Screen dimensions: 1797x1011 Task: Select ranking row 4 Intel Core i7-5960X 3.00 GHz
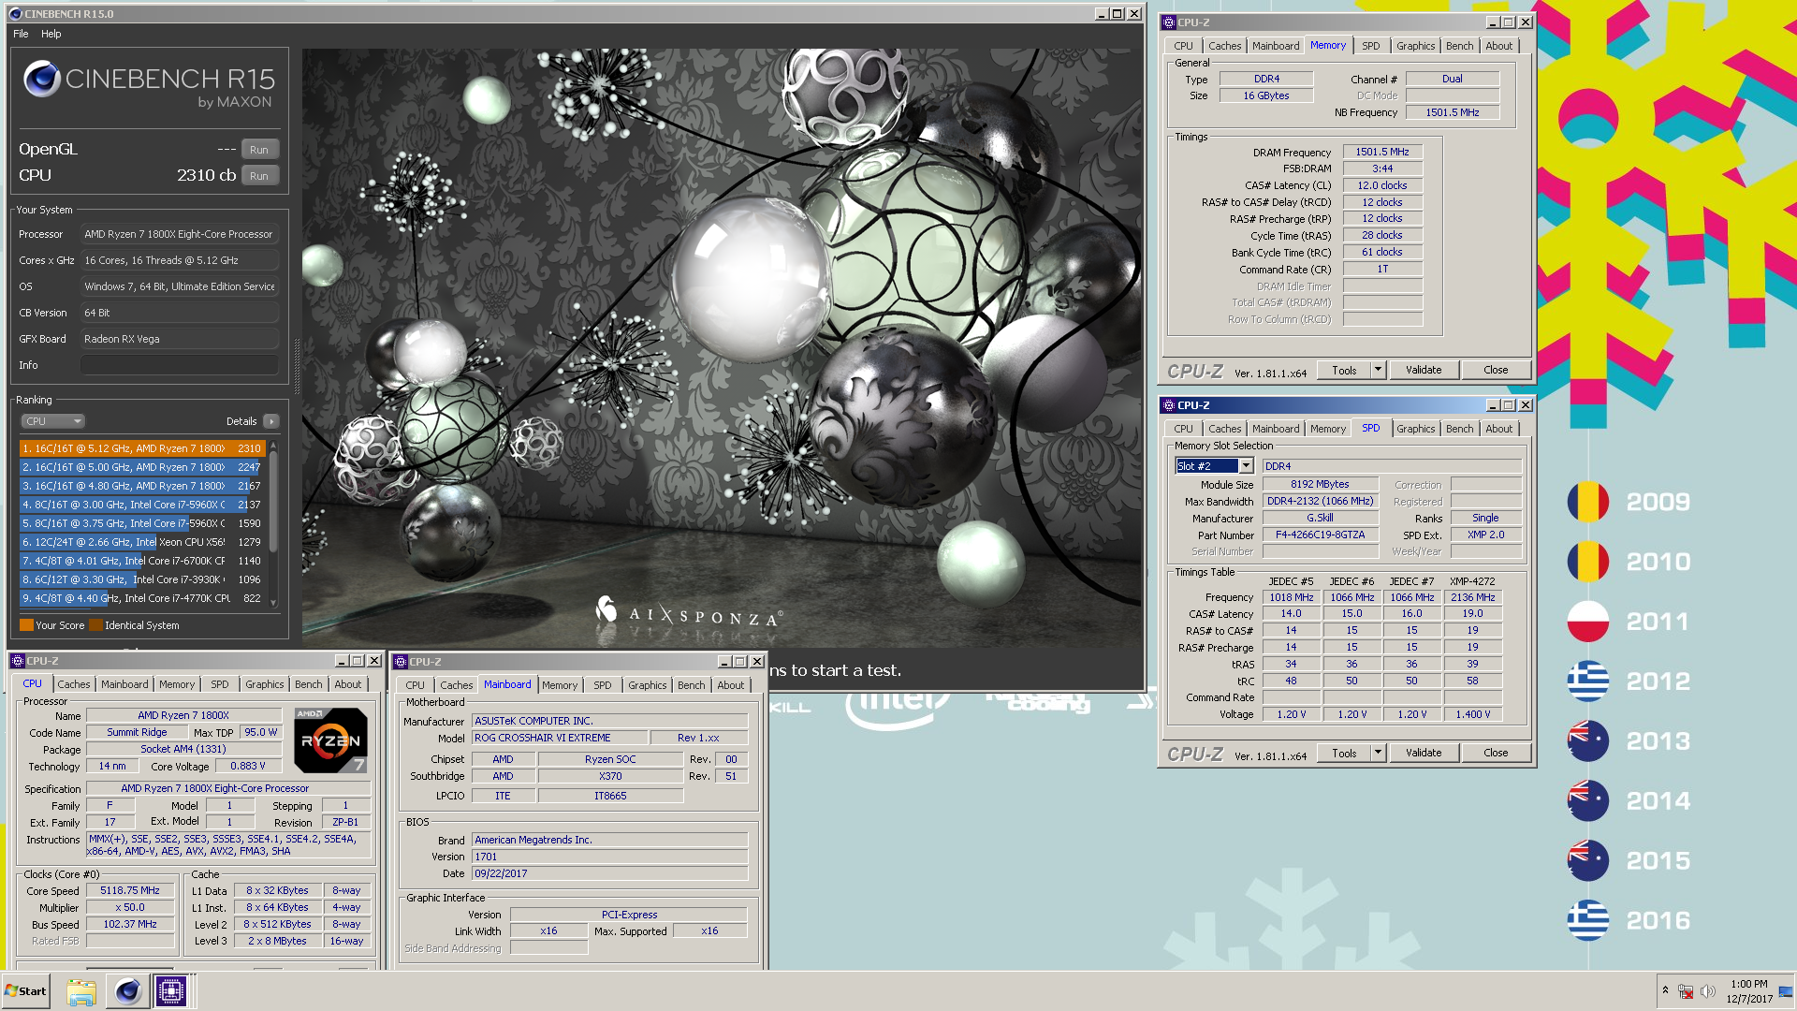tap(142, 505)
